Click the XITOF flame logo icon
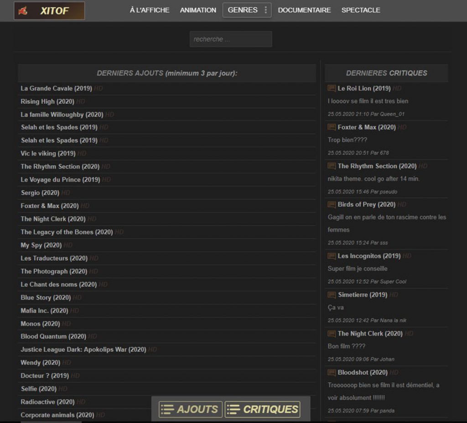Image resolution: width=467 pixels, height=423 pixels. [23, 10]
